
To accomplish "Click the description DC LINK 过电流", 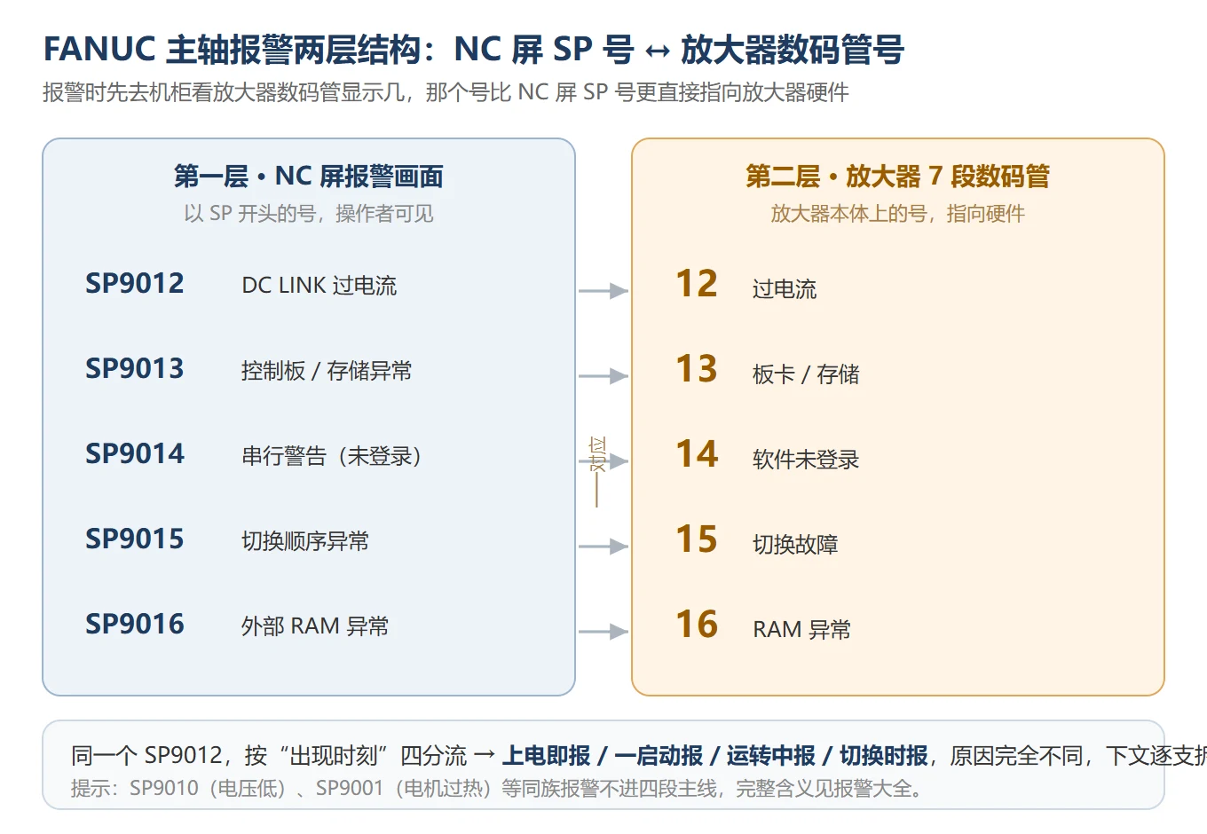I will coord(319,286).
